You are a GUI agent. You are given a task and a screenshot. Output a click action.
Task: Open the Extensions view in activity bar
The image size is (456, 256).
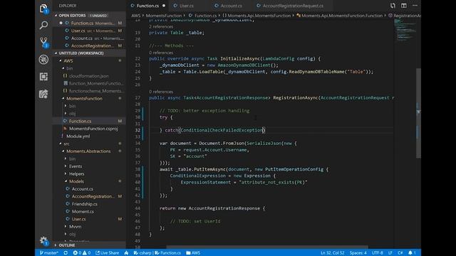[43, 77]
